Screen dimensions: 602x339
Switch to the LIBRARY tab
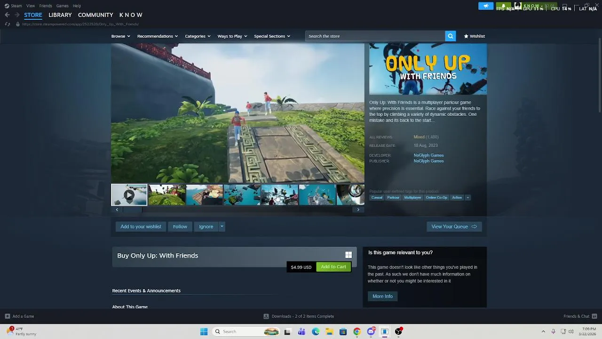tap(60, 15)
